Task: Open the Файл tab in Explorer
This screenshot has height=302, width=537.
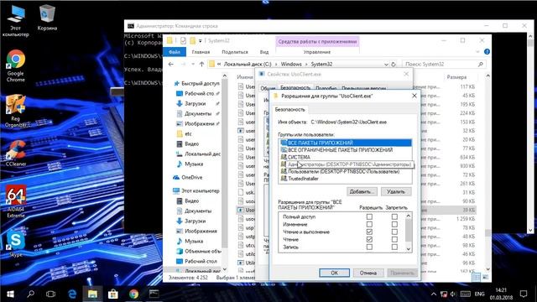Action: click(x=175, y=52)
